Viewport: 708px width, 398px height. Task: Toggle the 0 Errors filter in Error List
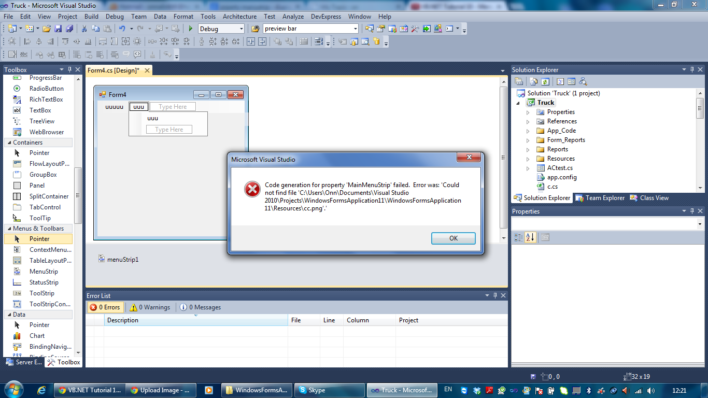pyautogui.click(x=105, y=307)
